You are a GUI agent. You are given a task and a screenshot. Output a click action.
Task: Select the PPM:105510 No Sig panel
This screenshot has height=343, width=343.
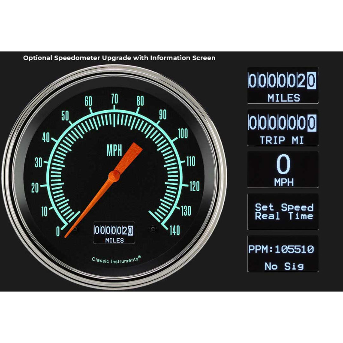click(x=283, y=254)
